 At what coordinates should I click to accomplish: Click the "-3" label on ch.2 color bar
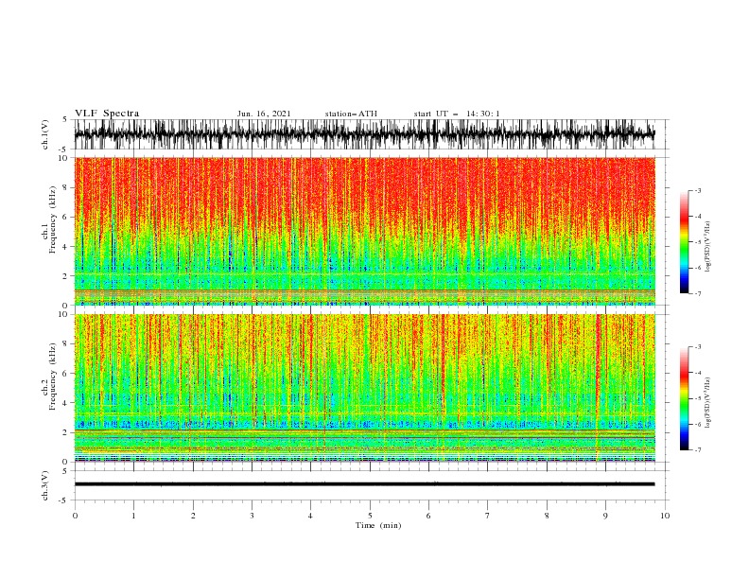click(698, 347)
